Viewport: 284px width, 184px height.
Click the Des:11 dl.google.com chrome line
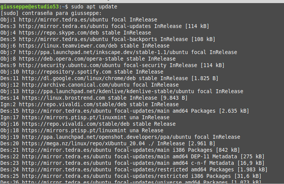coord(109,78)
